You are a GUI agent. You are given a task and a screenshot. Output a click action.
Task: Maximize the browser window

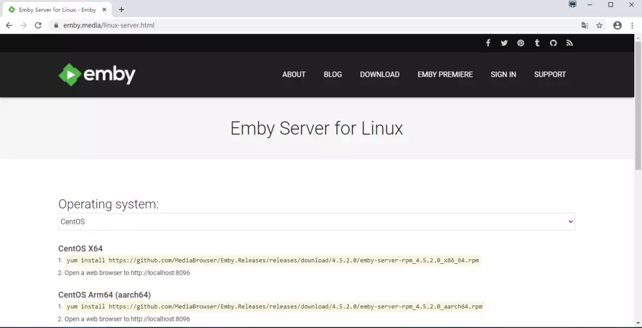pos(610,5)
